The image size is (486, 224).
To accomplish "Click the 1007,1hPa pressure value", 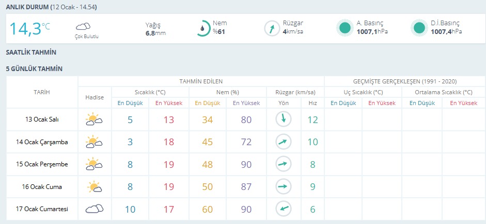I will click(372, 31).
